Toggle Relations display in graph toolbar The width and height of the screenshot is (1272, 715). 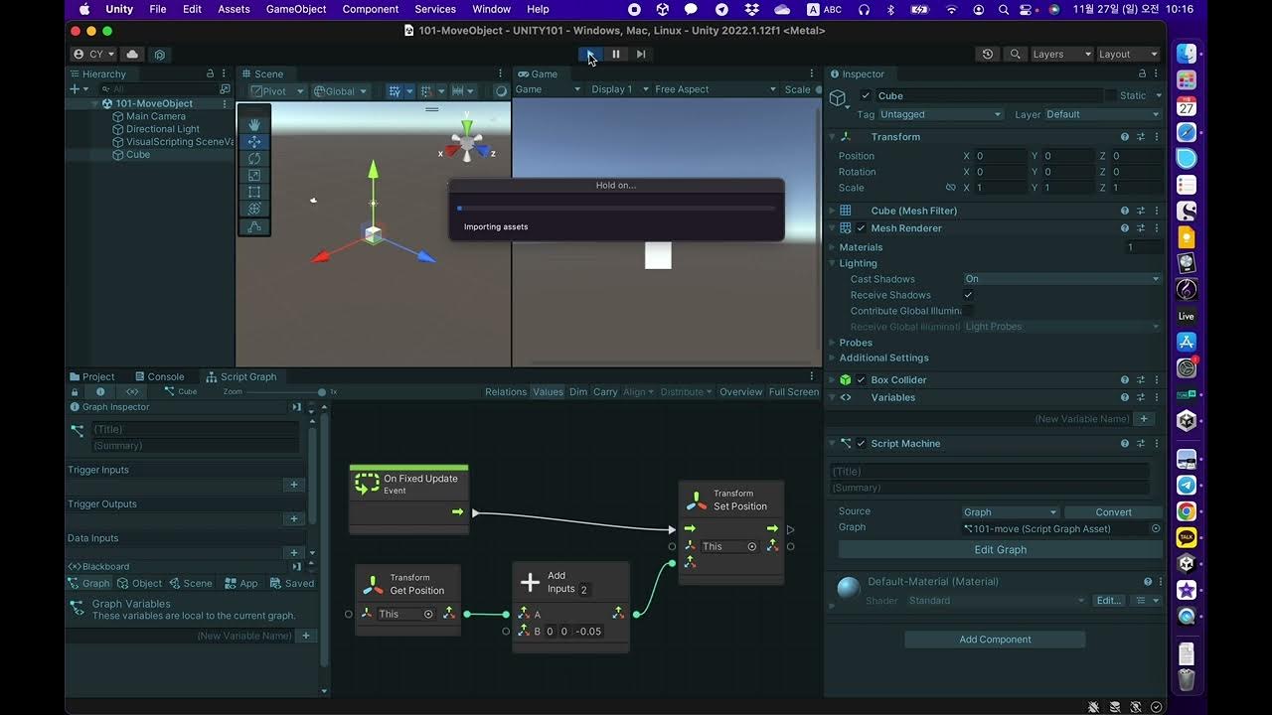[506, 391]
